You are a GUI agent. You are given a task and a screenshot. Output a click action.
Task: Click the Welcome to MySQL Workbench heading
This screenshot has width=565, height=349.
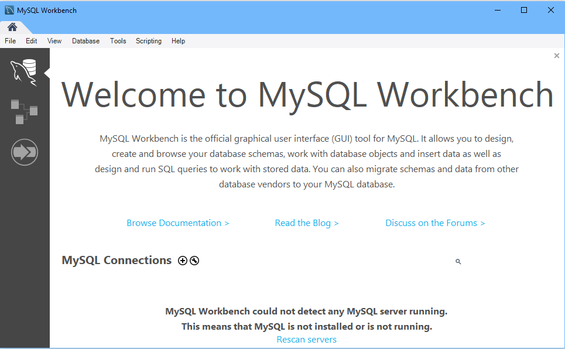coord(307,95)
